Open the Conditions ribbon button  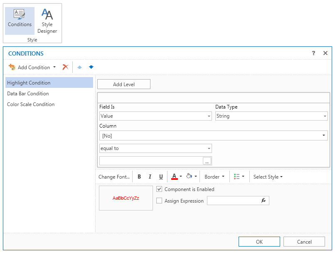point(20,21)
